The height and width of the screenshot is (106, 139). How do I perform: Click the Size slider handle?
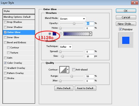click(x=63, y=56)
